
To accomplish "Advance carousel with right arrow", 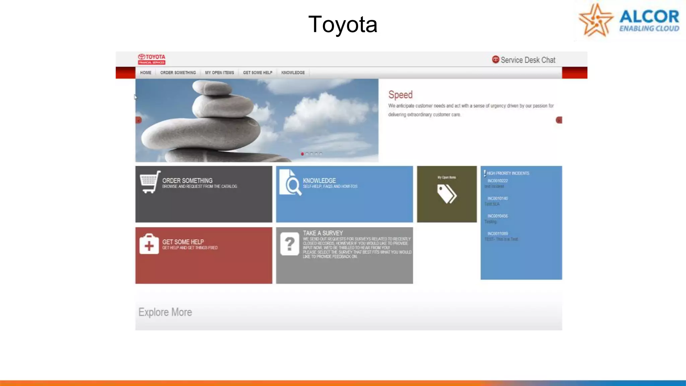I will [559, 120].
